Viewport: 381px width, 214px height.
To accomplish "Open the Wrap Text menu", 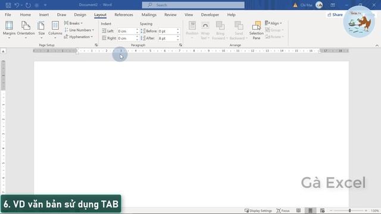I will (x=205, y=30).
